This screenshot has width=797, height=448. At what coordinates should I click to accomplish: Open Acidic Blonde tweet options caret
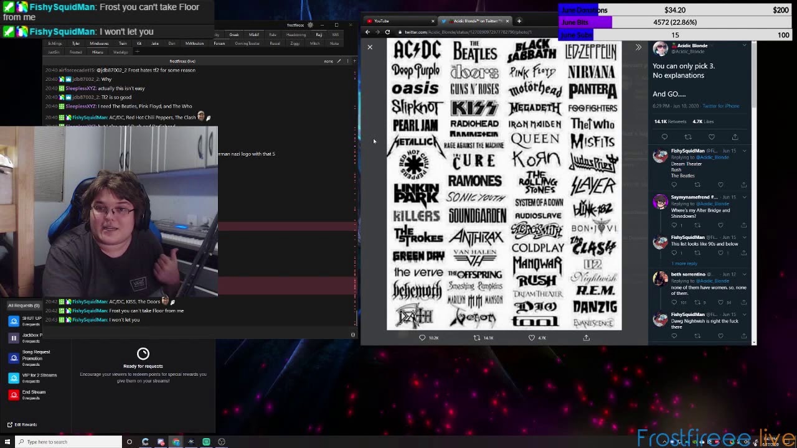point(744,45)
